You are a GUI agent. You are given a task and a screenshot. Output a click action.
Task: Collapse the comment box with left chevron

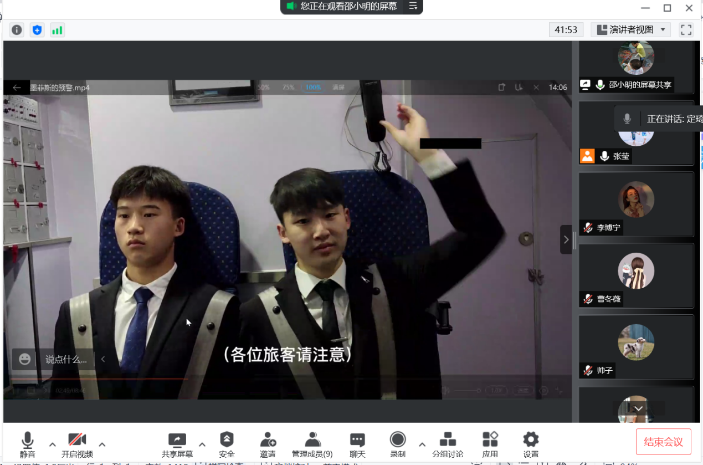103,359
